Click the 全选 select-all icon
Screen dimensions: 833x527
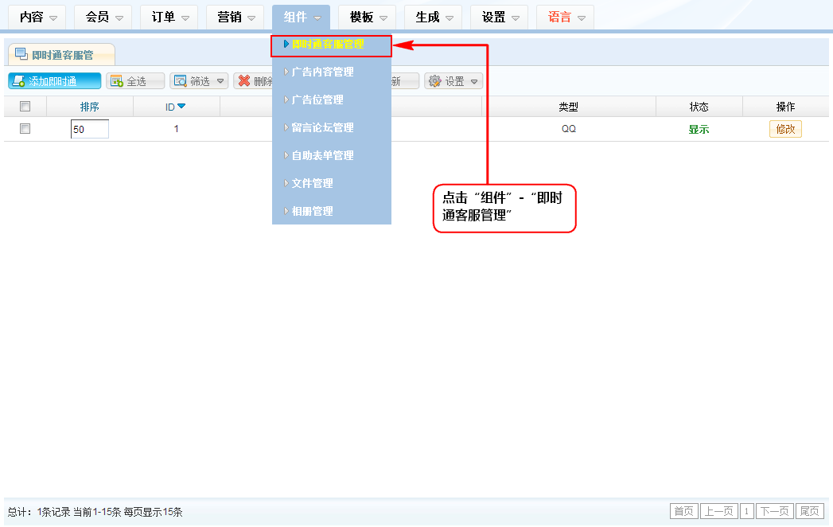coord(117,81)
